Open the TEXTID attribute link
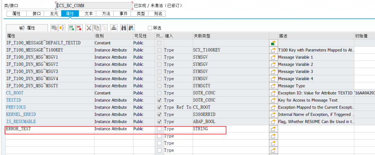 tap(14, 100)
